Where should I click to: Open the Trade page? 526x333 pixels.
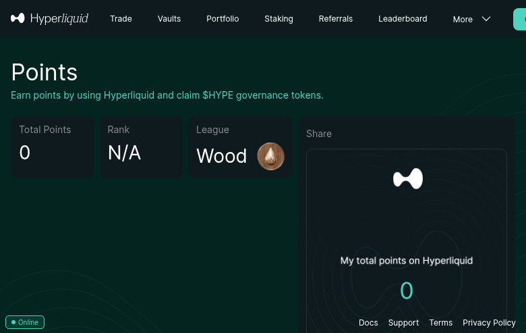tap(121, 19)
